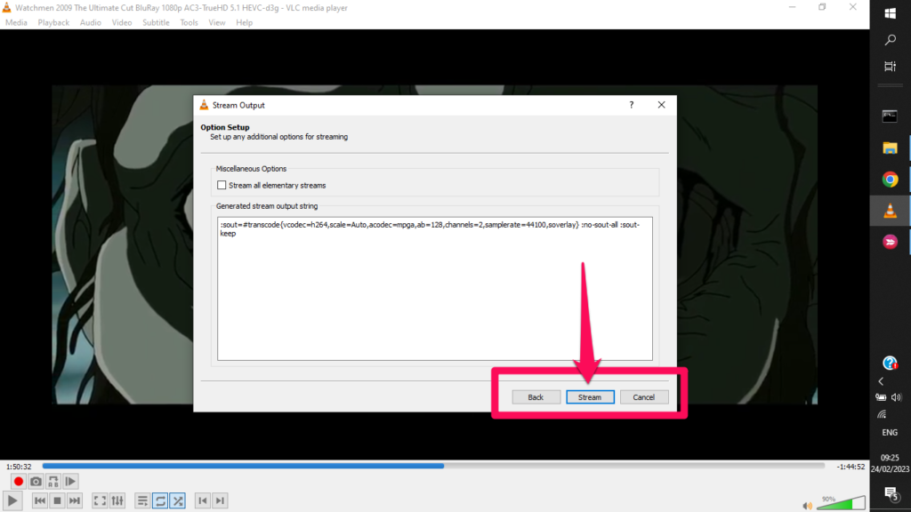911x512 pixels.
Task: Open taskbar search magnifier
Action: [x=890, y=40]
